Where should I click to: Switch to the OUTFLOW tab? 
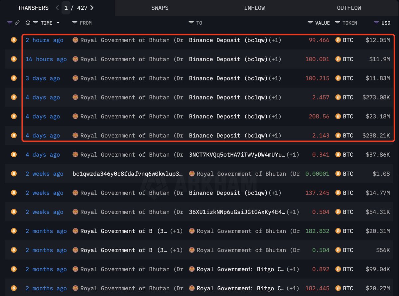click(349, 8)
